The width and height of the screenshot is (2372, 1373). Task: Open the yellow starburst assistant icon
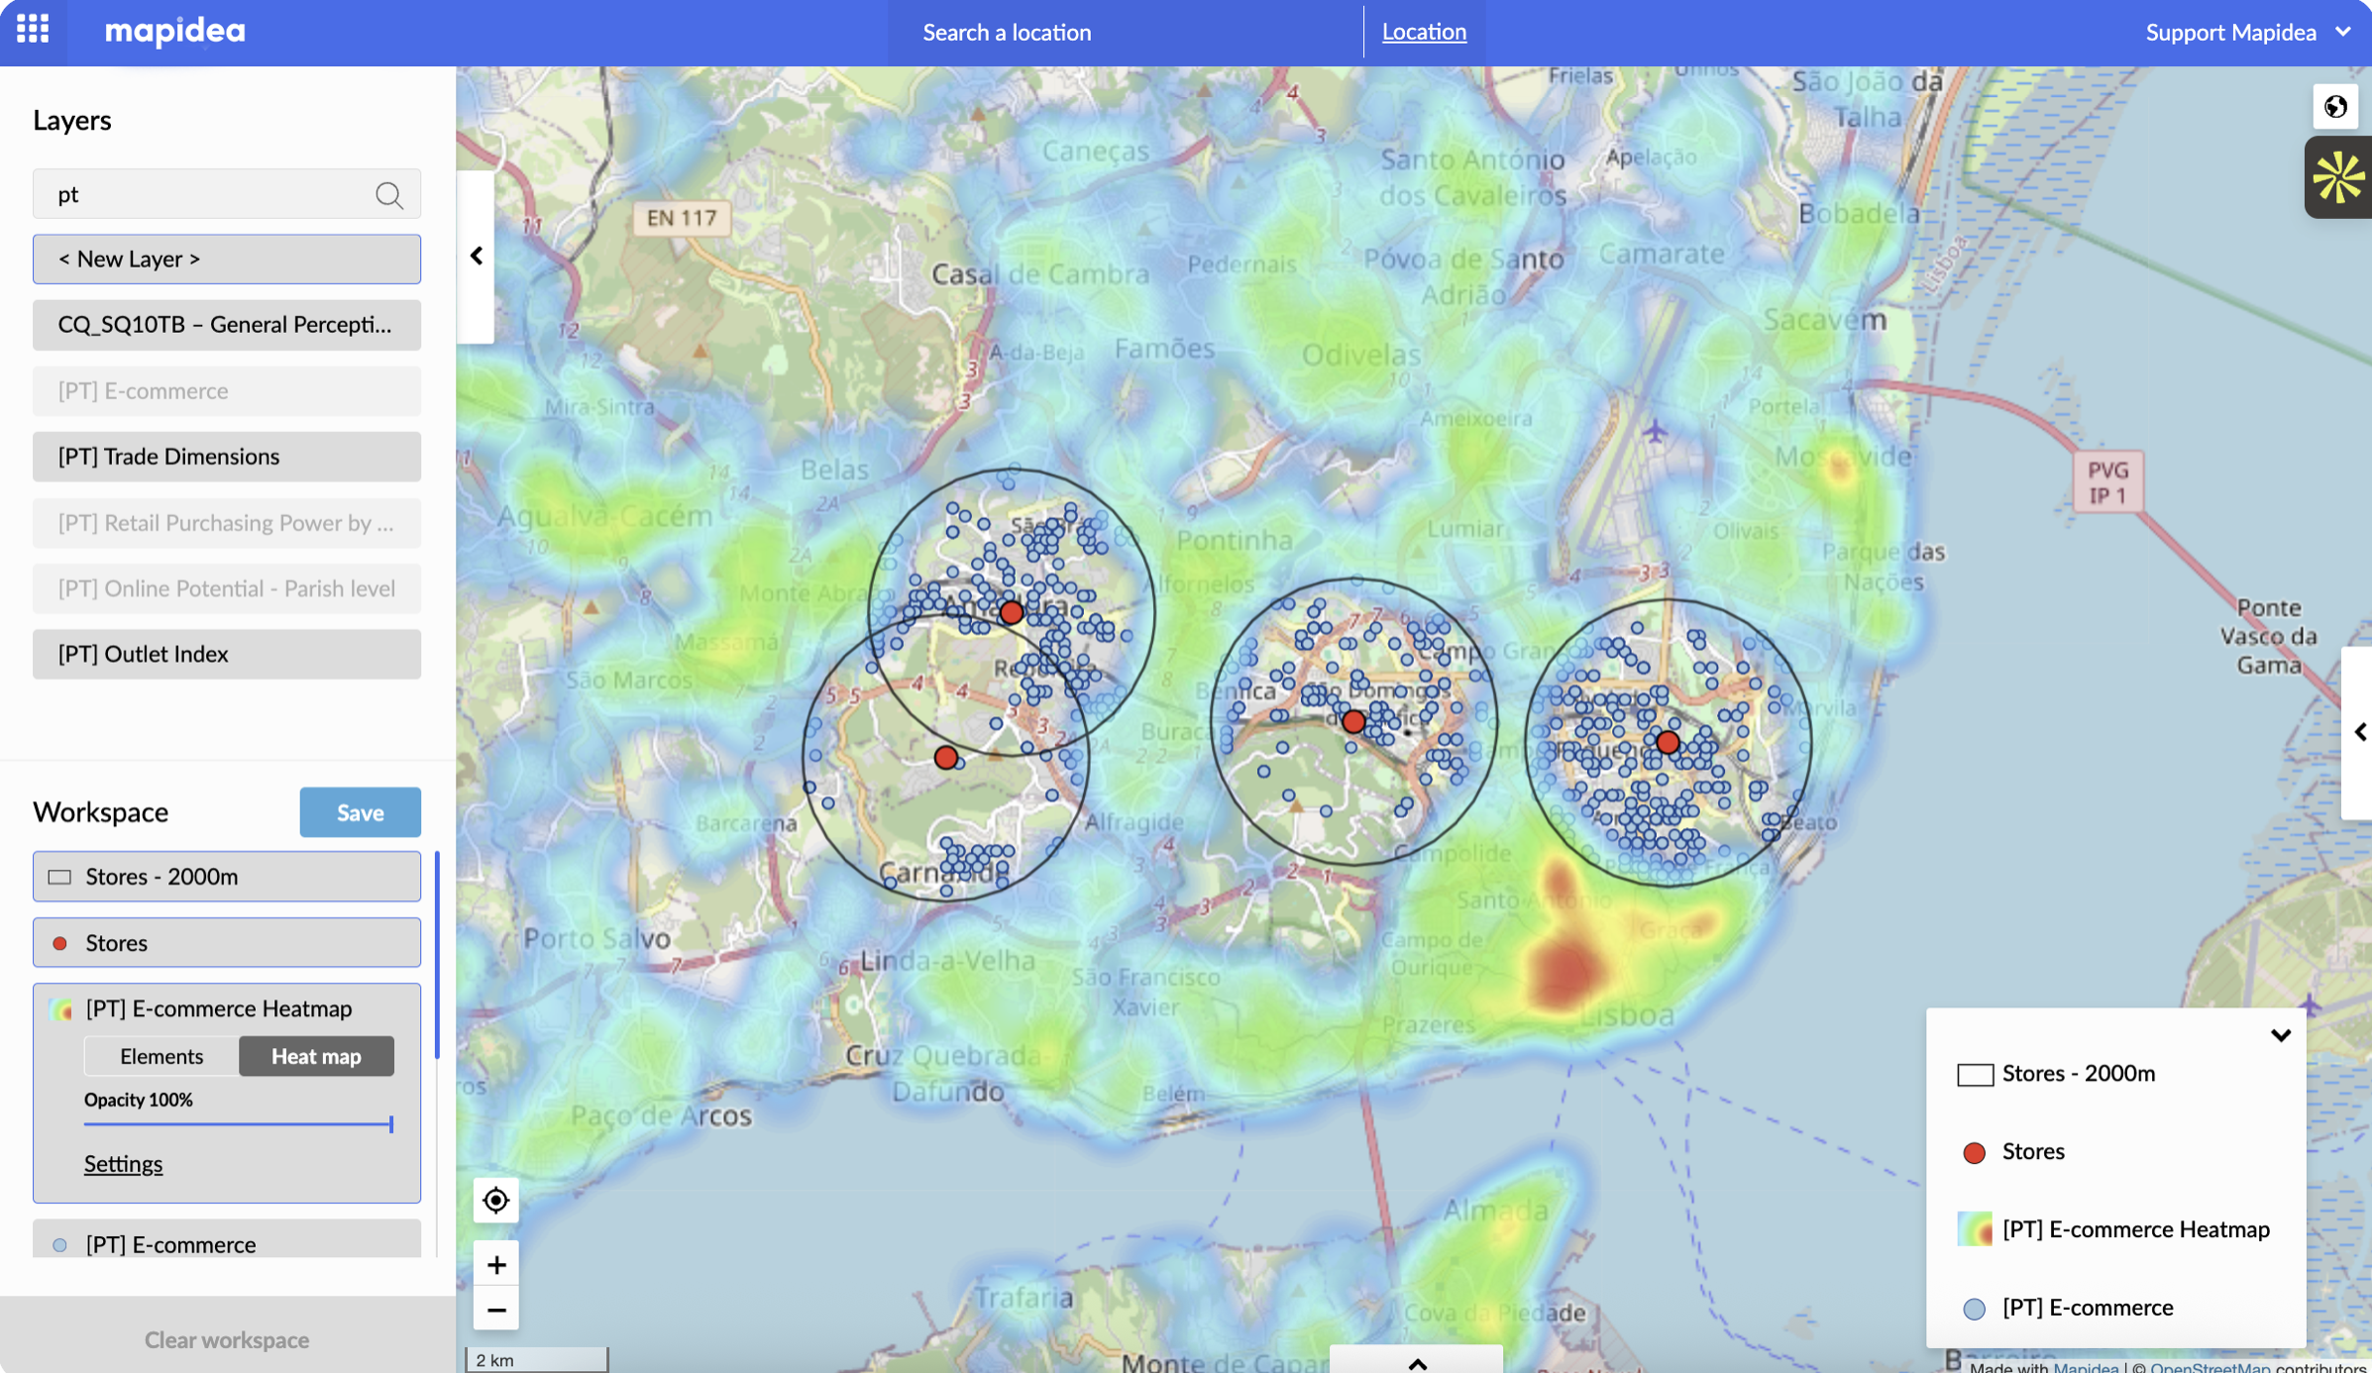(2337, 178)
